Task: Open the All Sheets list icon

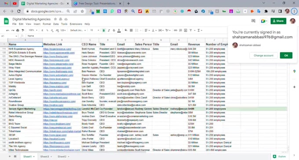Action: tap(15, 156)
